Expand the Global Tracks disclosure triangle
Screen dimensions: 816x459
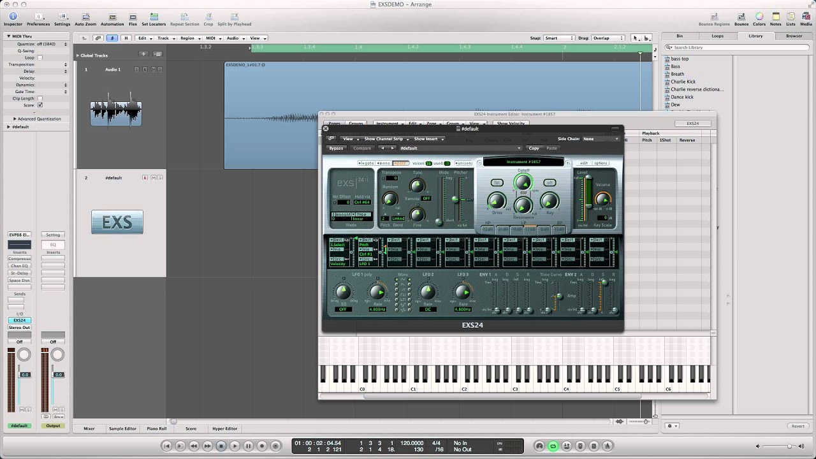[78, 55]
